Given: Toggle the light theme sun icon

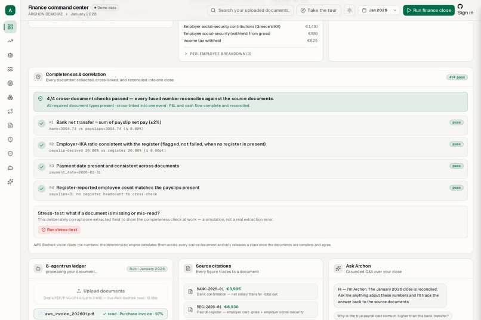Looking at the screenshot, I should tap(349, 10).
